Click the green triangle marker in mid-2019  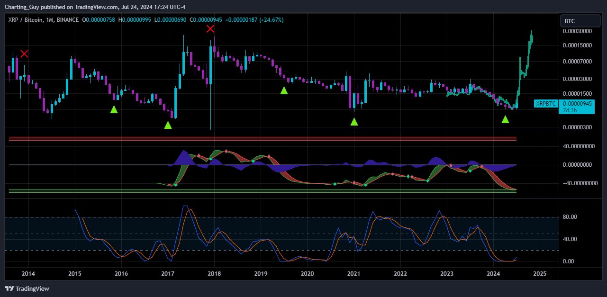284,90
